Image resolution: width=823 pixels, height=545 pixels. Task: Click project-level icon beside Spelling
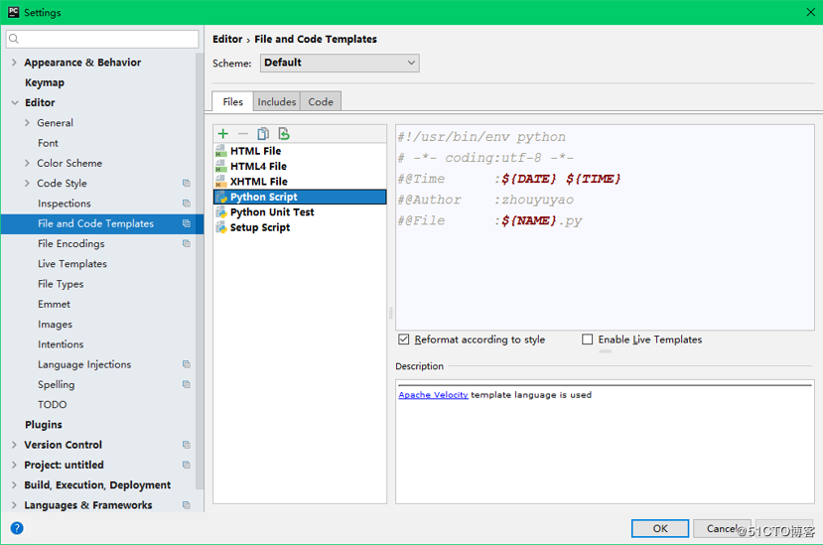click(x=187, y=384)
